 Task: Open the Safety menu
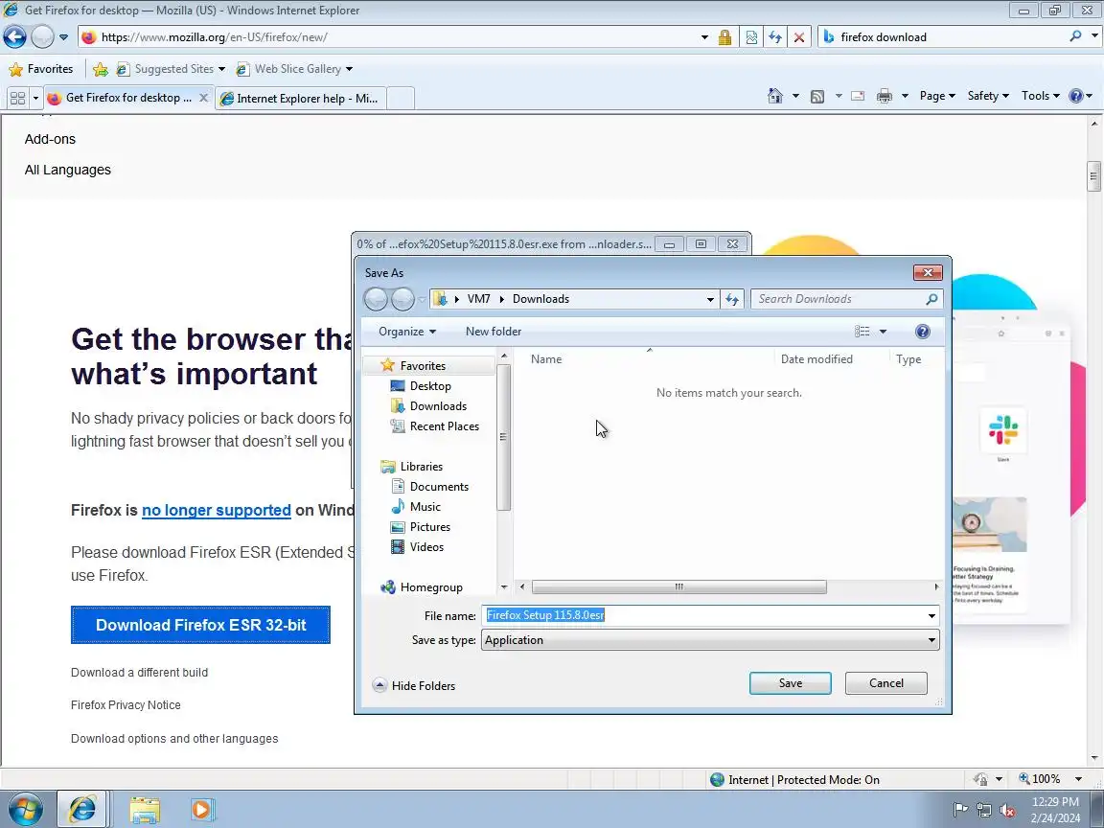(x=988, y=96)
